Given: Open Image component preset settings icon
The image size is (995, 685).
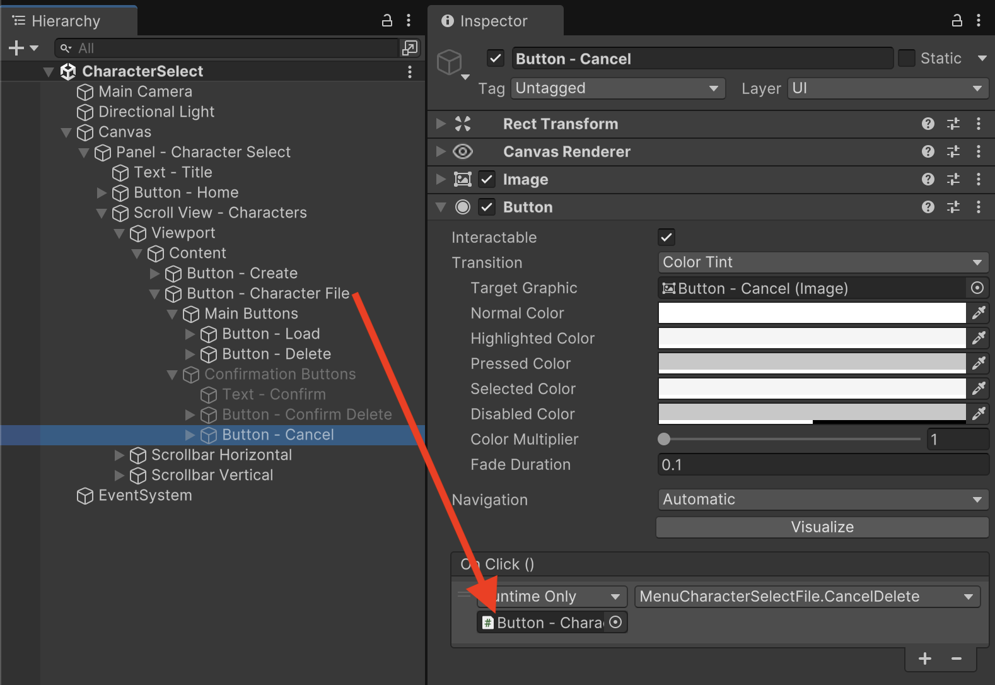Looking at the screenshot, I should coord(953,180).
